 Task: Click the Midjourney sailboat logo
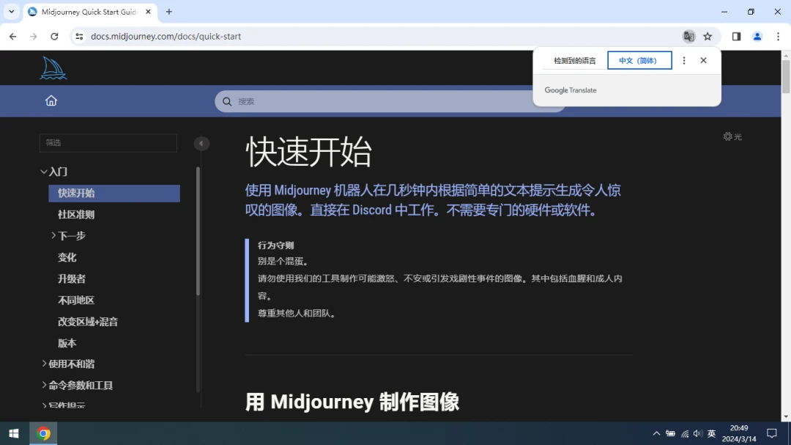pos(53,68)
